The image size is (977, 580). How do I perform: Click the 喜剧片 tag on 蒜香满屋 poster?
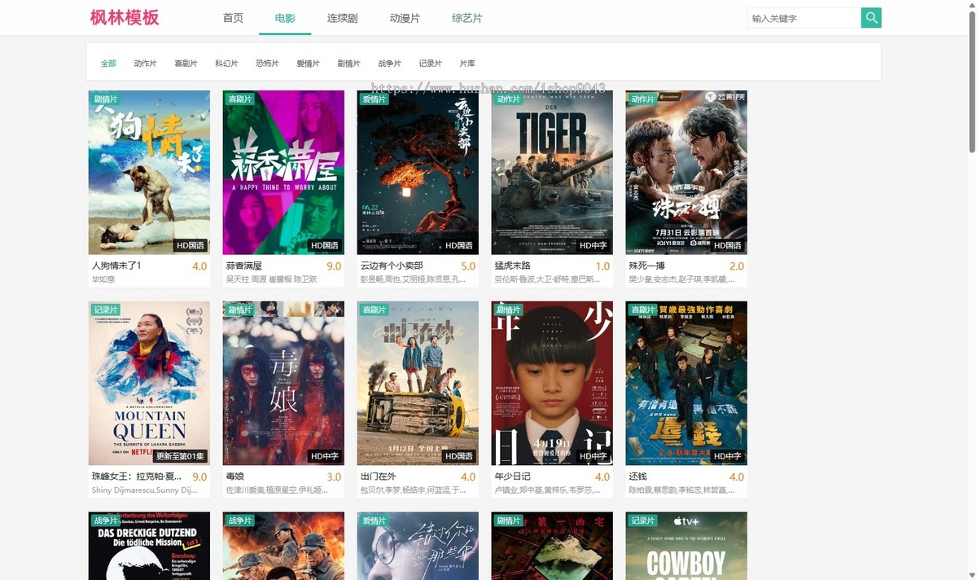239,99
